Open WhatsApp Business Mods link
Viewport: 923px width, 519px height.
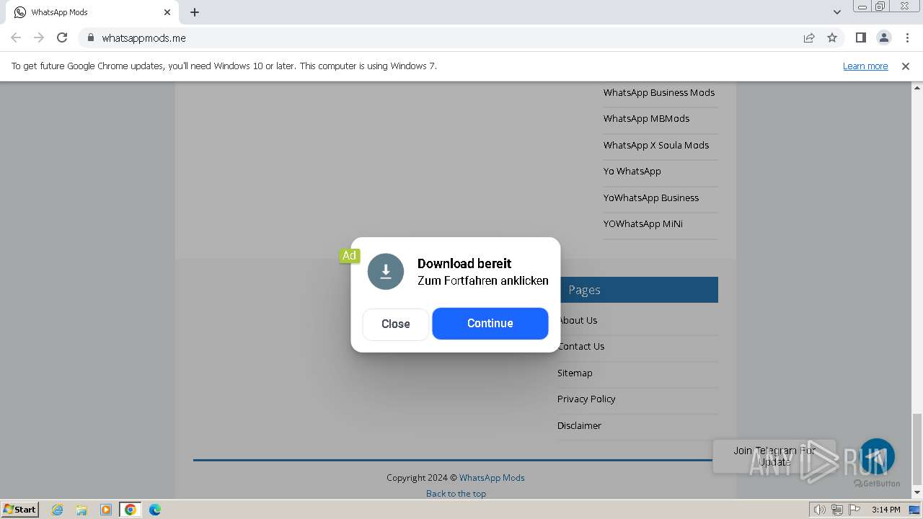click(659, 92)
